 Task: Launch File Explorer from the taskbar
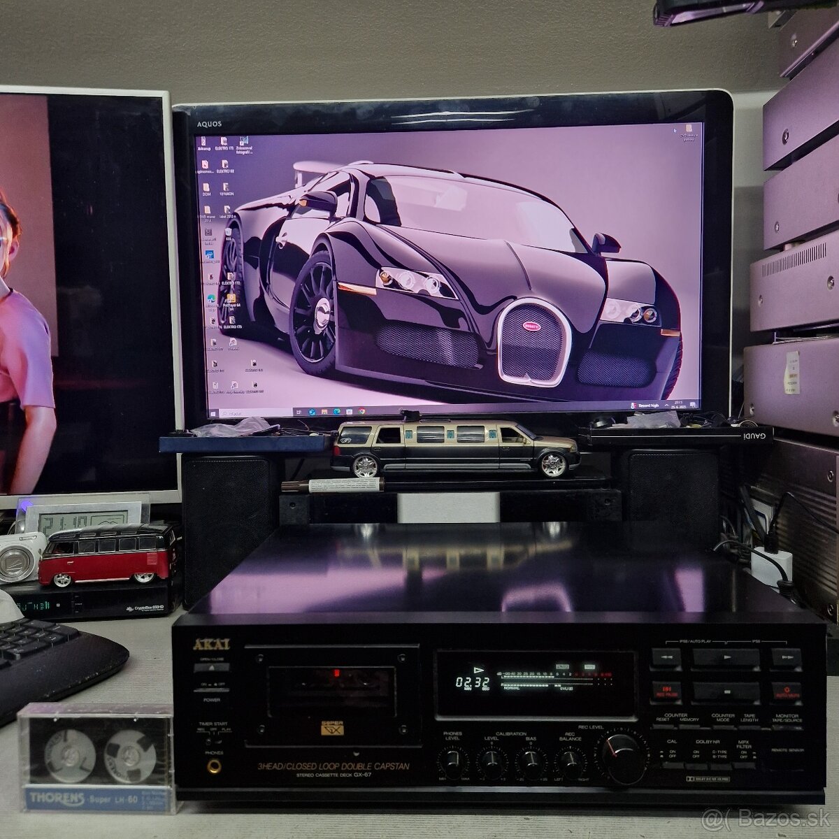[x=324, y=412]
